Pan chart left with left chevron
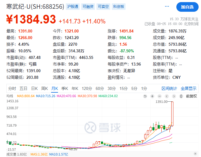 (167, 96)
